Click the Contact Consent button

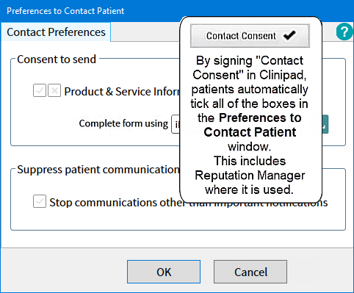[x=250, y=36]
